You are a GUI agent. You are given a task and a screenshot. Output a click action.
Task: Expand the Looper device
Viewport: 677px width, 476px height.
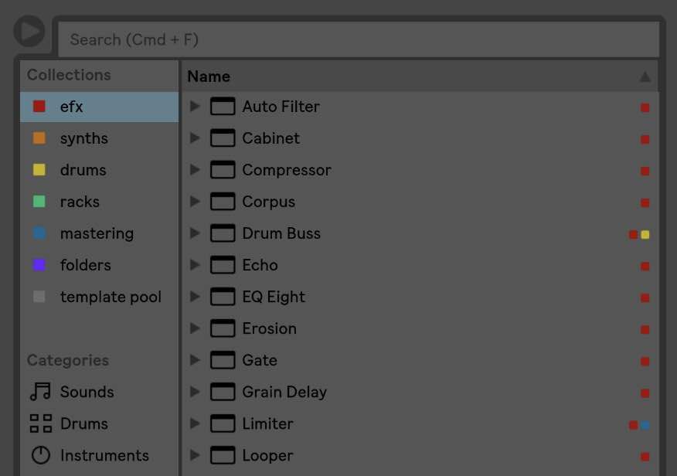pyautogui.click(x=195, y=455)
